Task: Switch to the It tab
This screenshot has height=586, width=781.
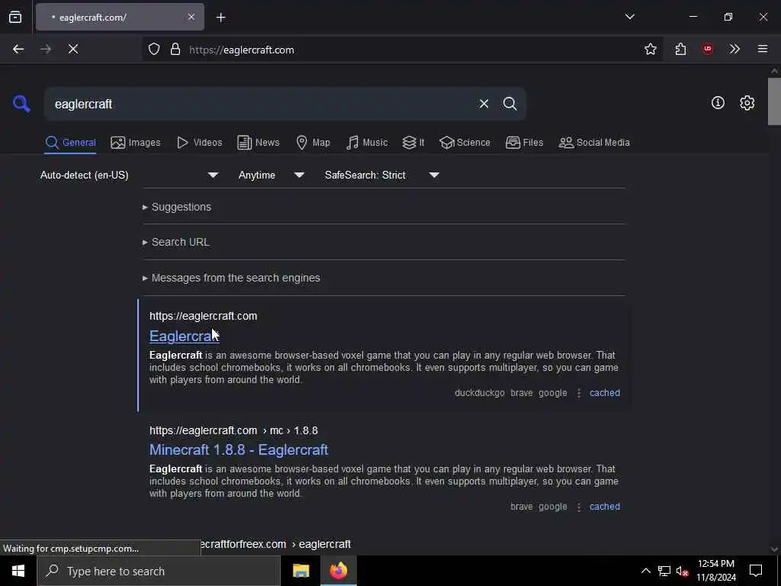Action: click(x=413, y=143)
